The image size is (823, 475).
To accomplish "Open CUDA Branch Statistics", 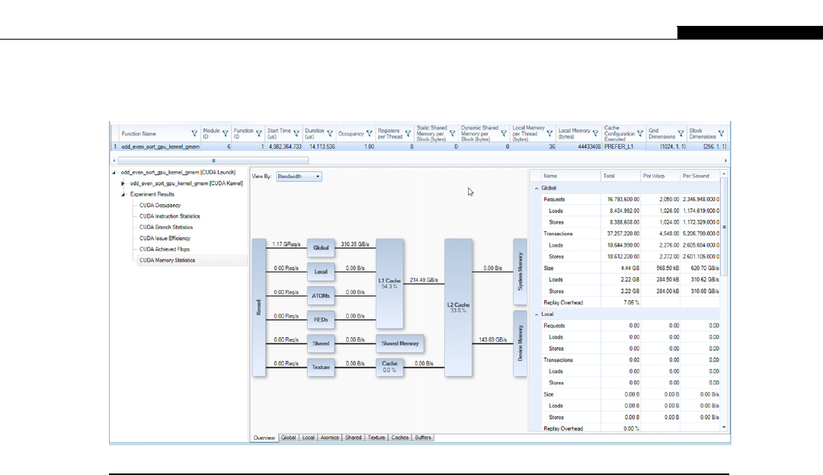I will (166, 228).
